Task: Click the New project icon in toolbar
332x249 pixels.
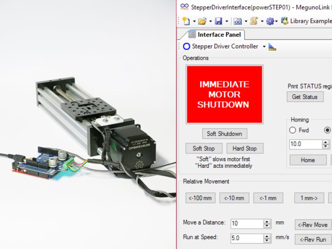Action: 186,21
